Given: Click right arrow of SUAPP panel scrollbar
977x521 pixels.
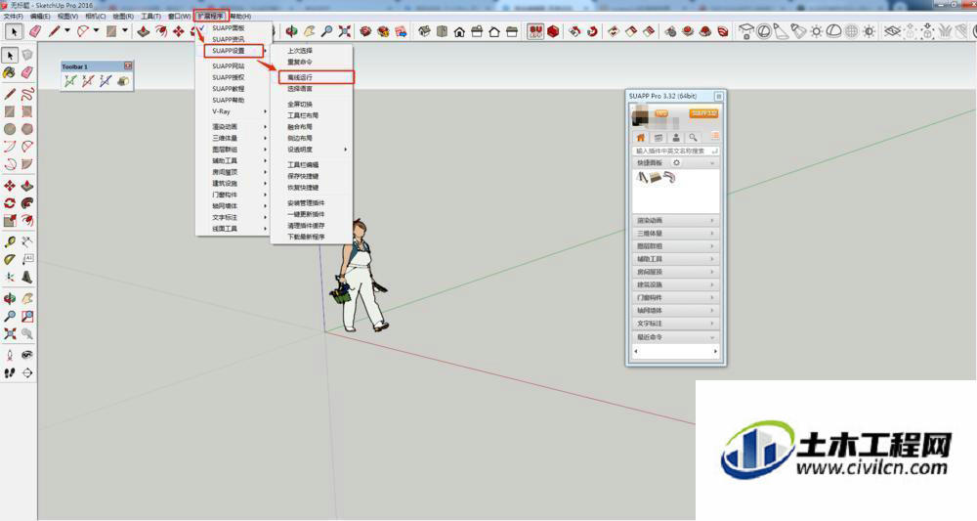Looking at the screenshot, I should 715,352.
